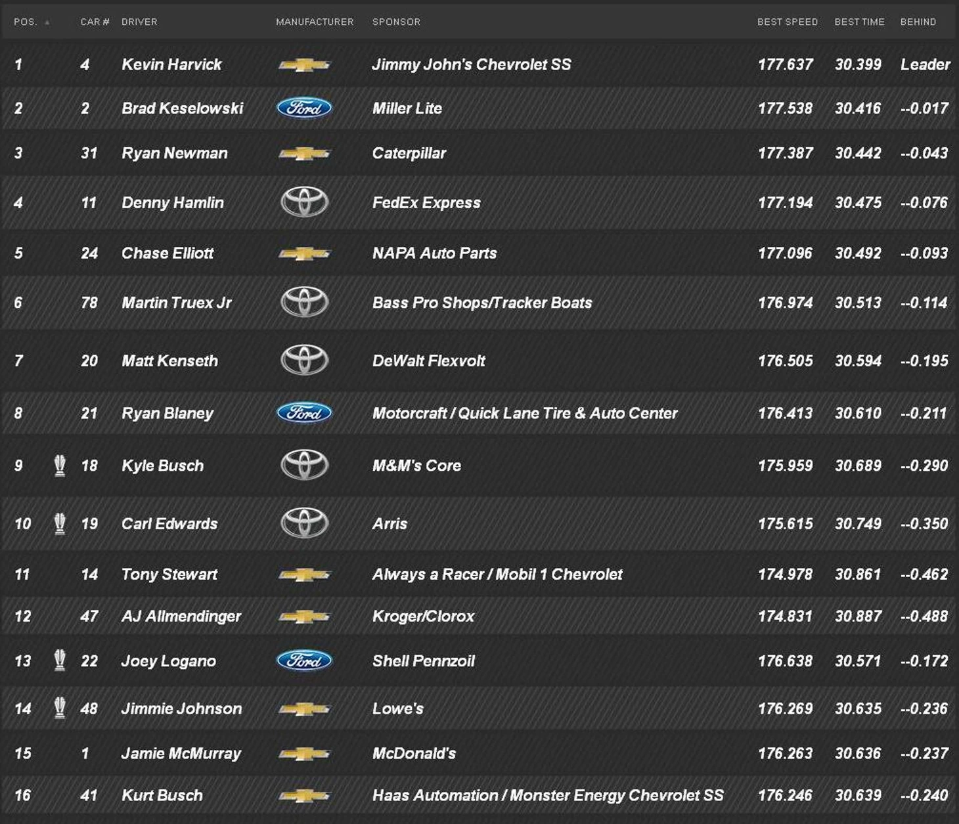Image resolution: width=959 pixels, height=824 pixels.
Task: Click Ford logo in Ryan Blaney row
Action: tap(304, 413)
